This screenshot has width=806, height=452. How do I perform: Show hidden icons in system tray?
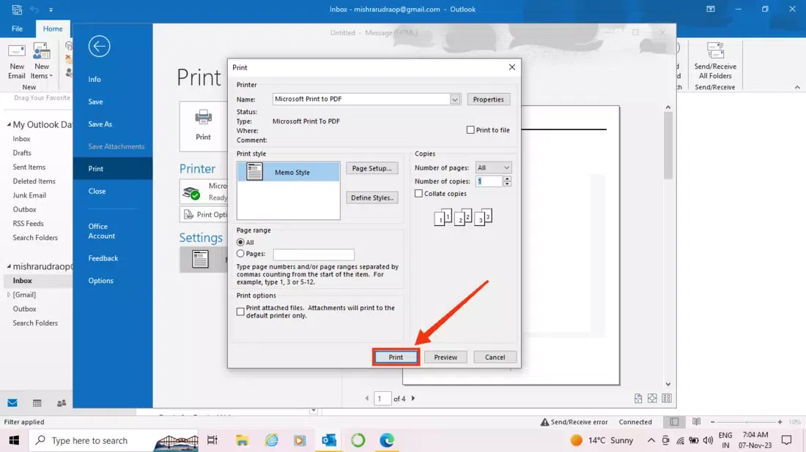651,440
